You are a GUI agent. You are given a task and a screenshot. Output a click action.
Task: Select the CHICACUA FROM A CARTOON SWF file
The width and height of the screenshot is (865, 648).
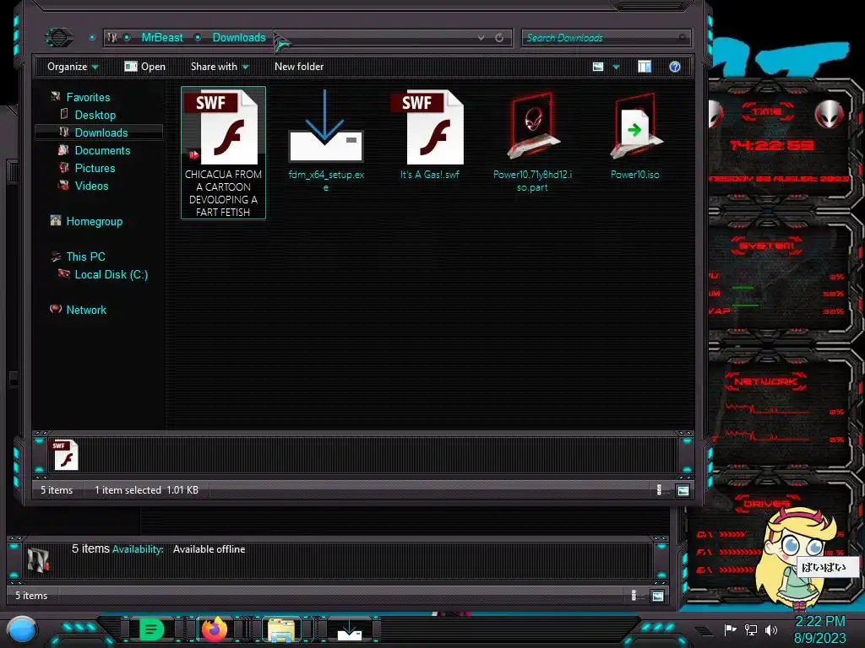[223, 153]
